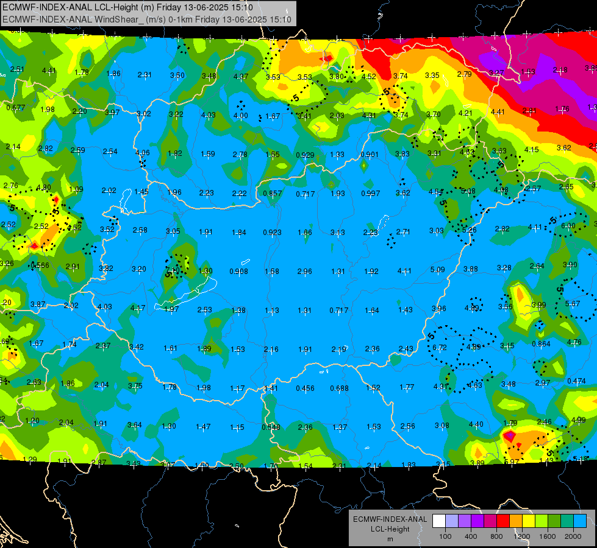Click the wind shear value 0.688
Image resolution: width=597 pixels, height=548 pixels.
pyautogui.click(x=339, y=388)
